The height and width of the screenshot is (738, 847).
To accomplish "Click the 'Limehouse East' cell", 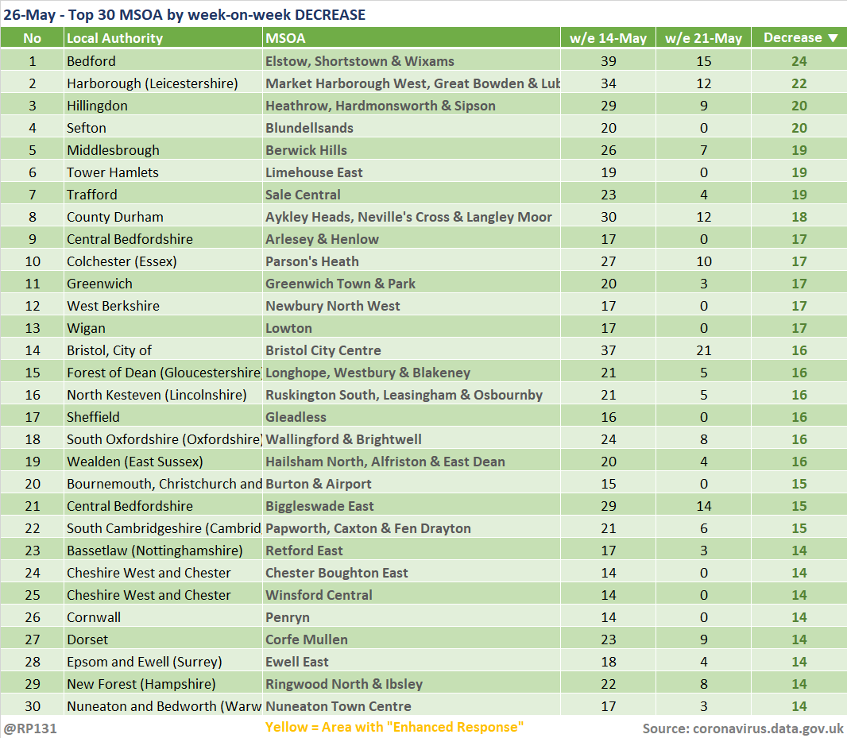I will pos(412,172).
